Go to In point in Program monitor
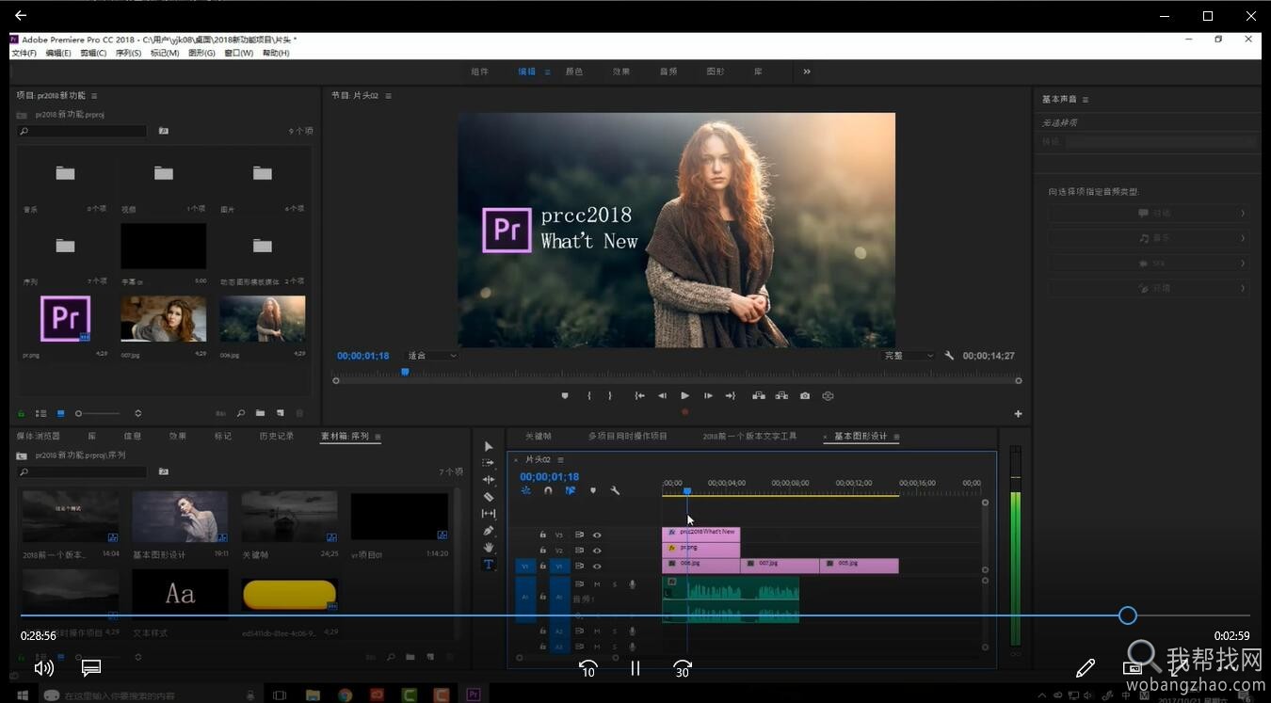 pos(639,396)
